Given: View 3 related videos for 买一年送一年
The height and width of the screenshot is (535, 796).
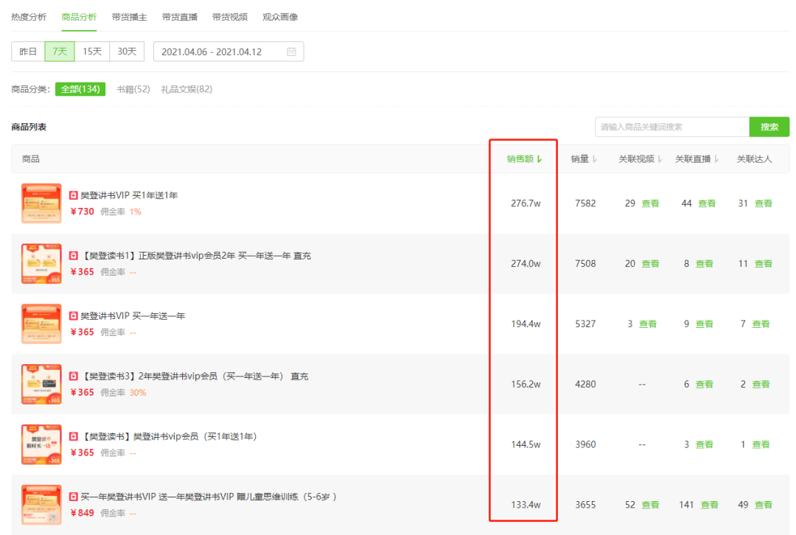Looking at the screenshot, I should (647, 324).
